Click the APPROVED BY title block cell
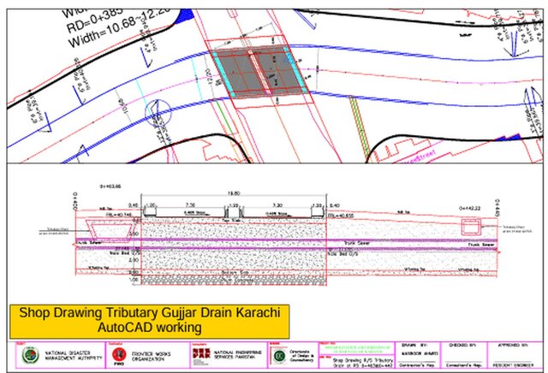This screenshot has width=548, height=373. (514, 347)
